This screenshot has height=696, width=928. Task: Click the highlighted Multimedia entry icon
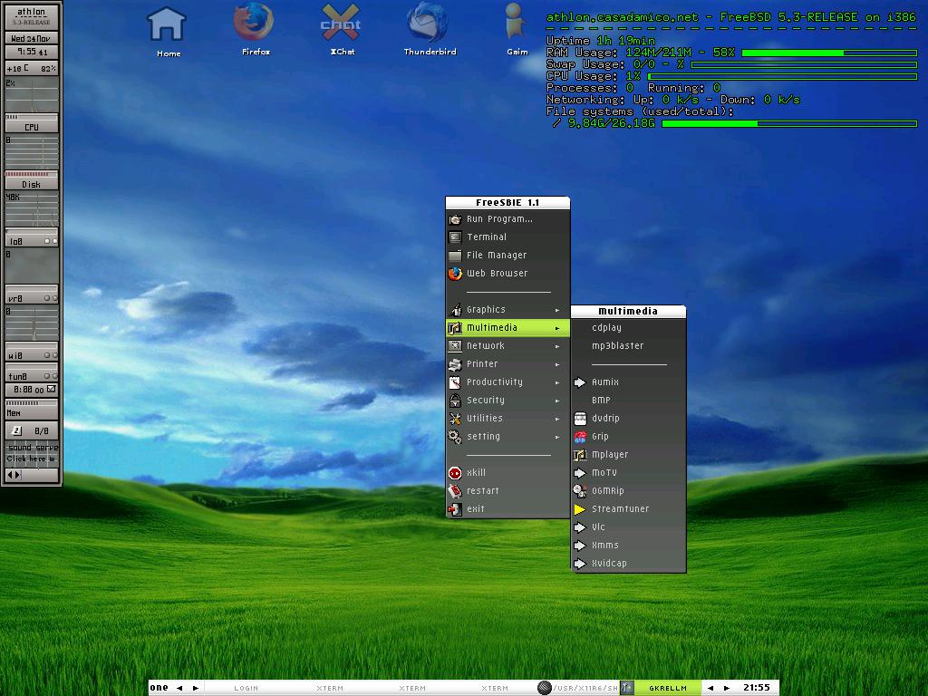pyautogui.click(x=455, y=328)
